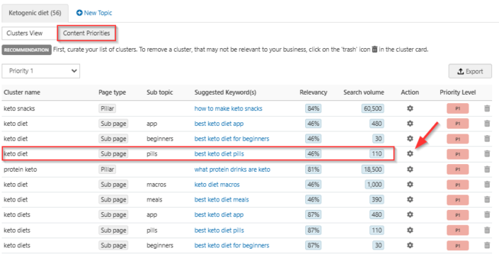Select the 18,500 search volume value
The height and width of the screenshot is (258, 499).
click(373, 170)
